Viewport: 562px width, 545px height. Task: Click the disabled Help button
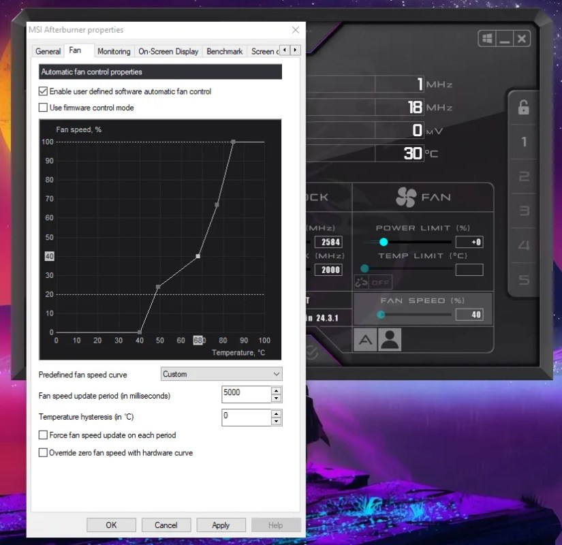click(x=276, y=525)
